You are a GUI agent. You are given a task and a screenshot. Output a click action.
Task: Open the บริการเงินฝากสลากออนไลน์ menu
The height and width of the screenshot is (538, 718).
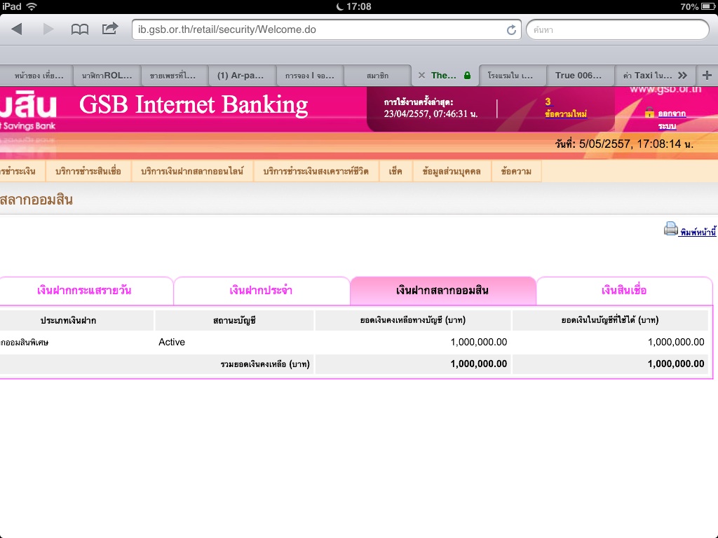(192, 171)
